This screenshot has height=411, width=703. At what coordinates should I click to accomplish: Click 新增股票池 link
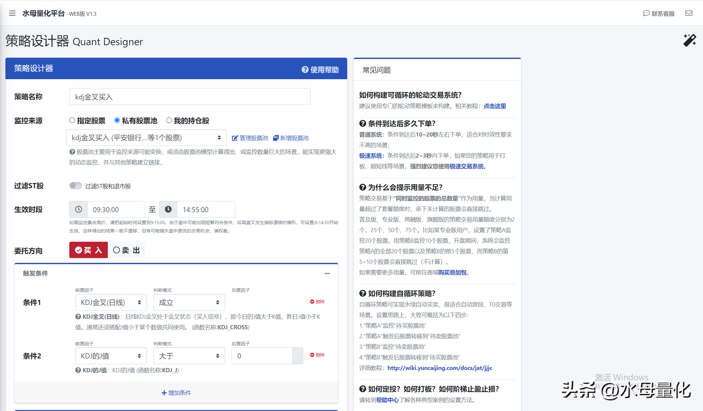(x=291, y=138)
